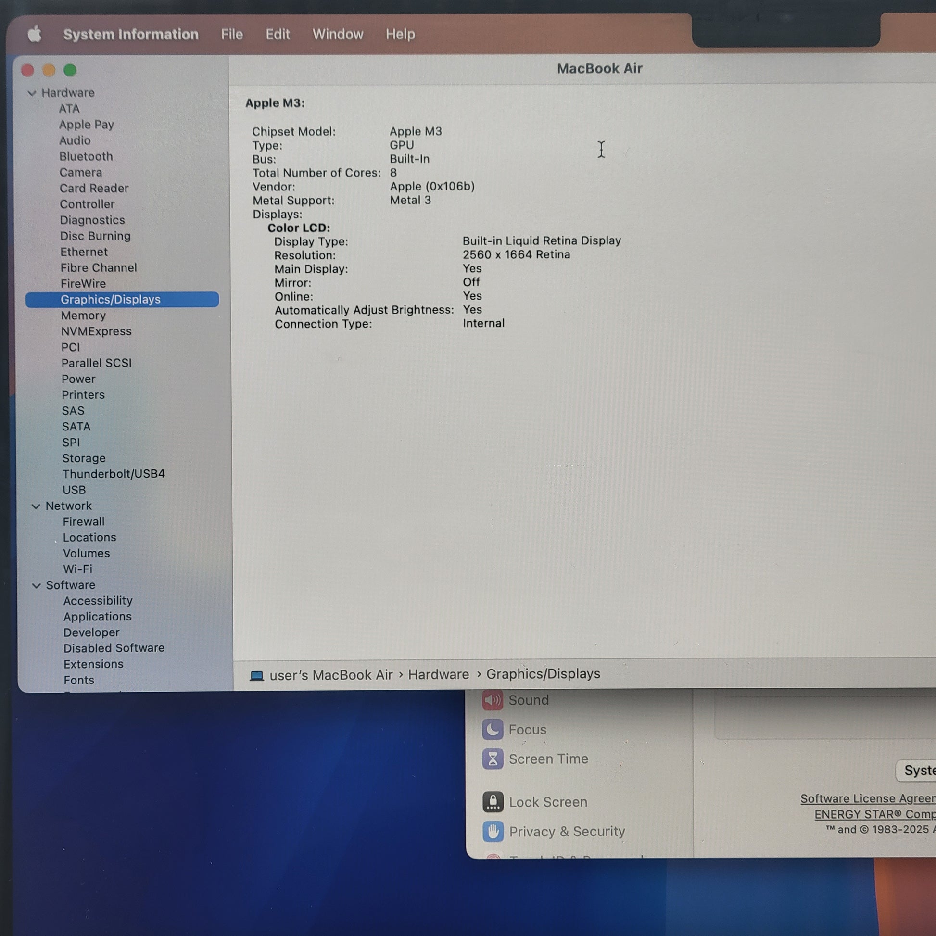Open the Apple menu icon

(x=35, y=35)
